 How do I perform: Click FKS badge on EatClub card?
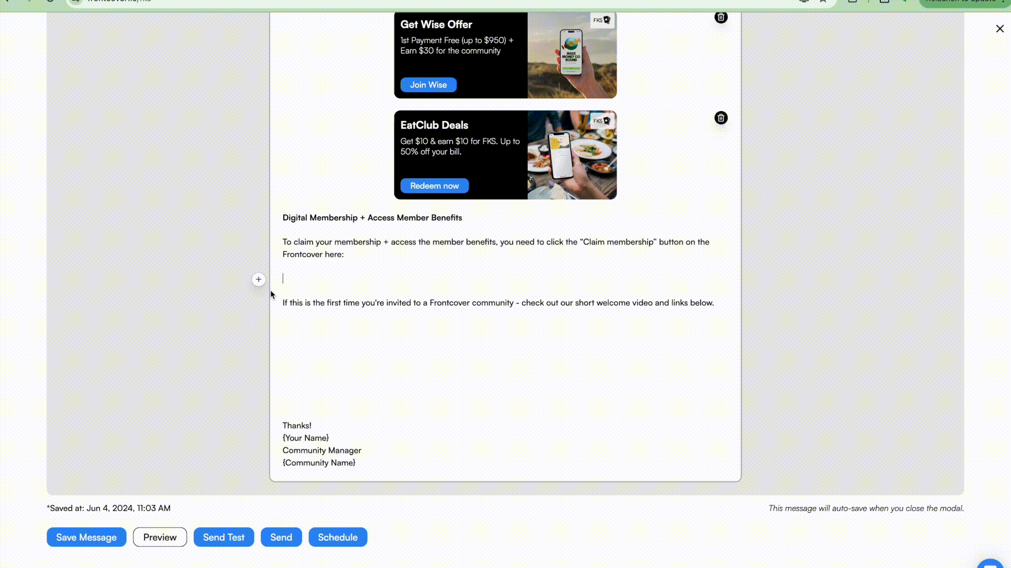click(x=601, y=121)
